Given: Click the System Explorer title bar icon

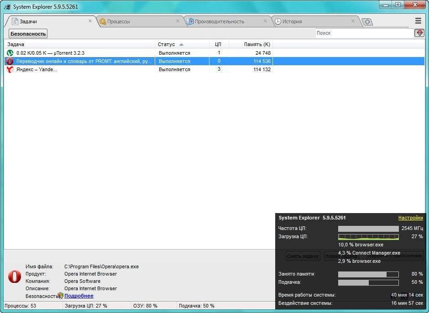Looking at the screenshot, I should [x=7, y=6].
